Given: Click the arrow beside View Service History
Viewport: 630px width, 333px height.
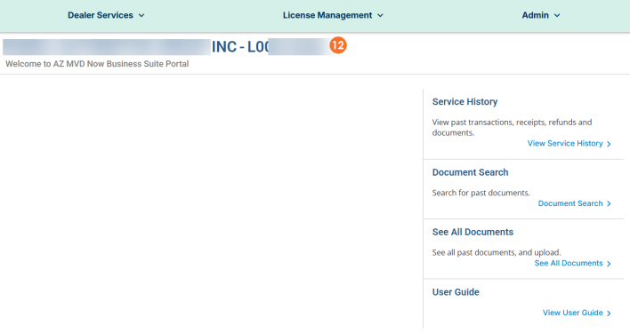Looking at the screenshot, I should [x=609, y=144].
